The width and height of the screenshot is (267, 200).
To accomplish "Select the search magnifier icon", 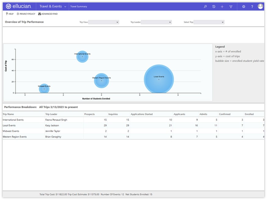I will (x=205, y=6).
